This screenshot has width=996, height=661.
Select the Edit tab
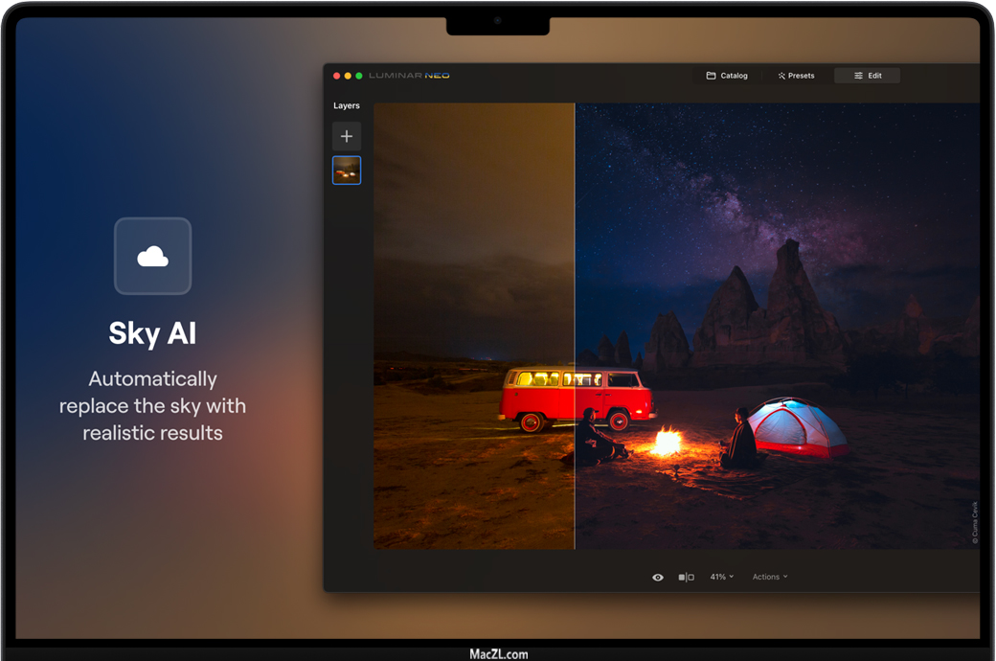pos(868,76)
